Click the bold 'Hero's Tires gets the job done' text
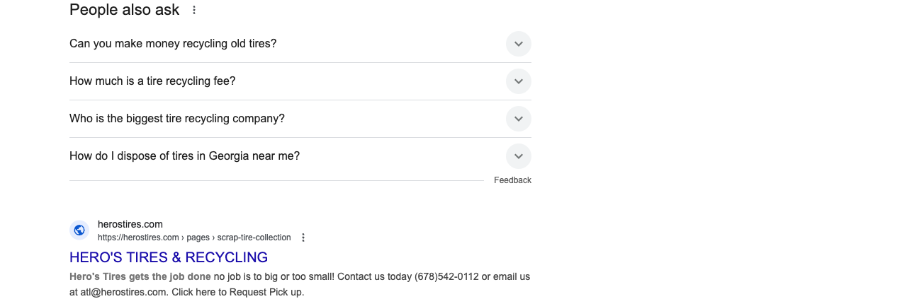Viewport: 907px width, 299px height. pyautogui.click(x=140, y=276)
